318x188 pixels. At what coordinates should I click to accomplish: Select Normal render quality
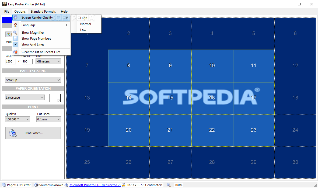(86, 24)
